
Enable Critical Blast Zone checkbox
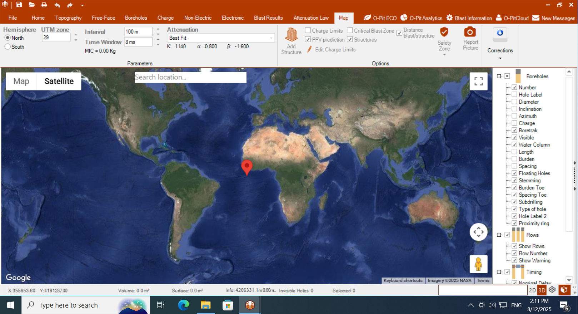[350, 30]
